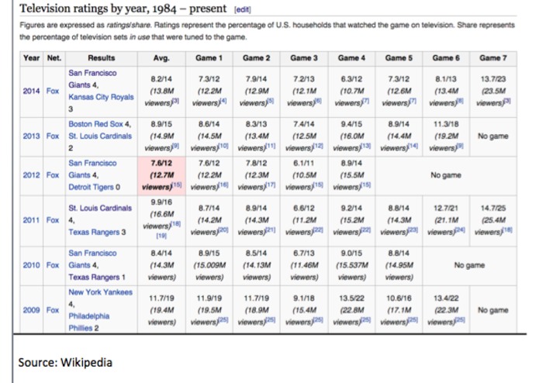The image size is (539, 383).
Task: Select the 8.2/14 average cell
Action: [161, 91]
